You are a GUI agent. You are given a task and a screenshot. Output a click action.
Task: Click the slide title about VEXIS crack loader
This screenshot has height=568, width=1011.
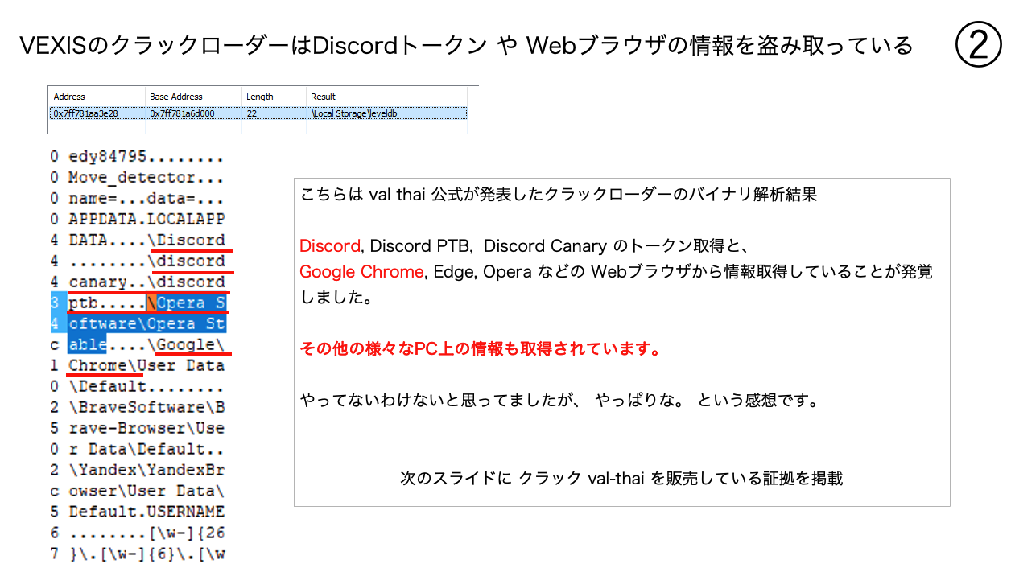tap(467, 46)
